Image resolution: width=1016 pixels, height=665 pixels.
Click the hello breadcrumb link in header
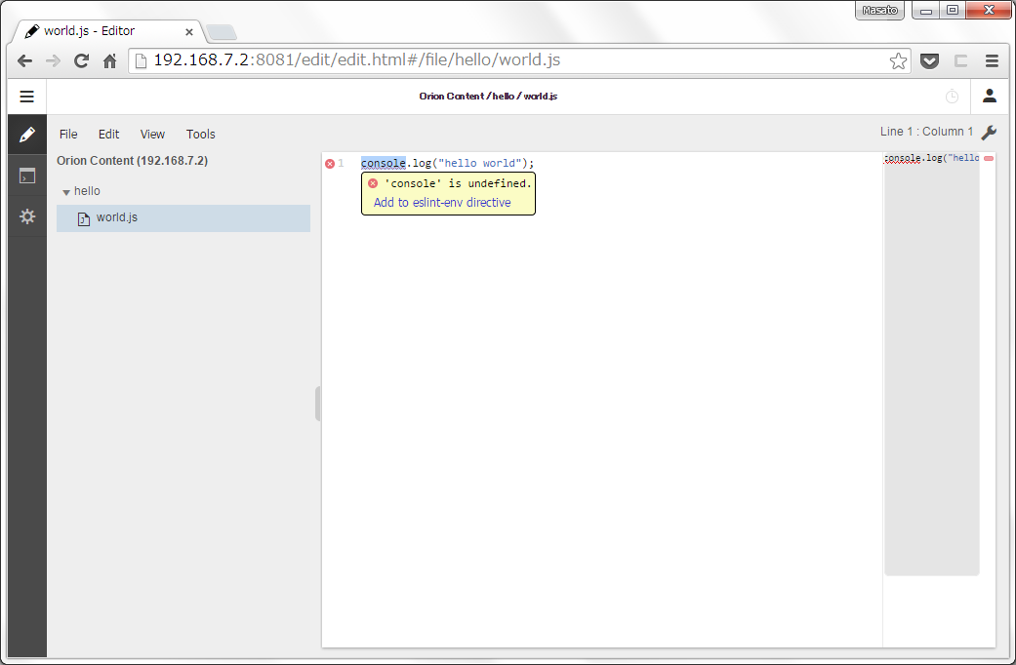[499, 96]
